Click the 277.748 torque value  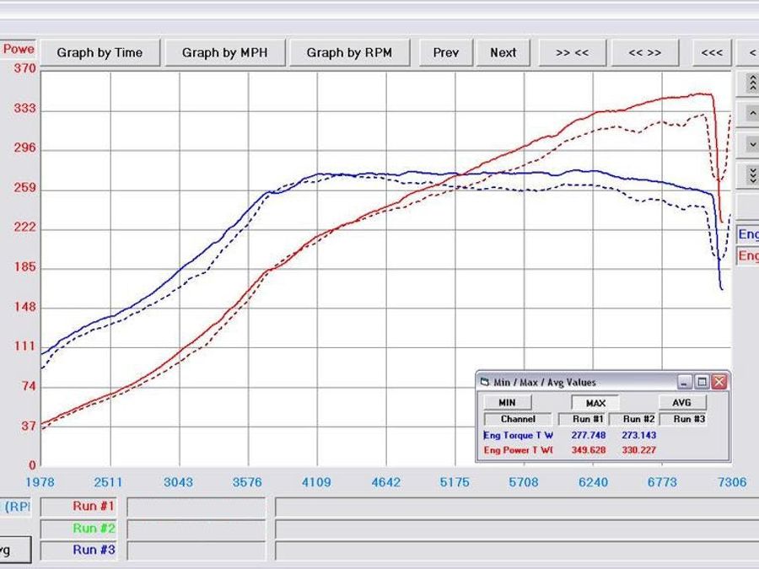point(588,435)
